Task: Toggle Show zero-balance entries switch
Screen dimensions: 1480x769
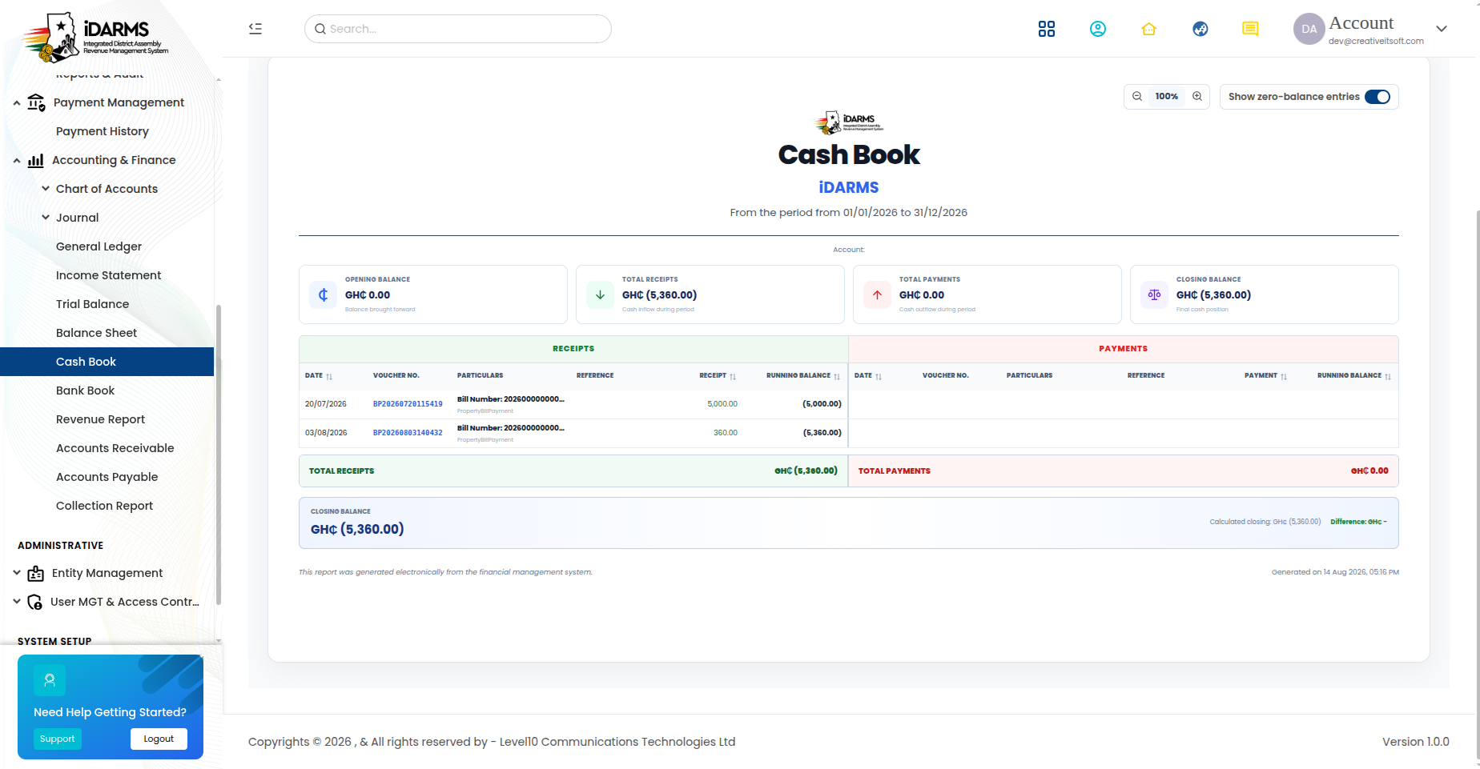Action: coord(1377,97)
